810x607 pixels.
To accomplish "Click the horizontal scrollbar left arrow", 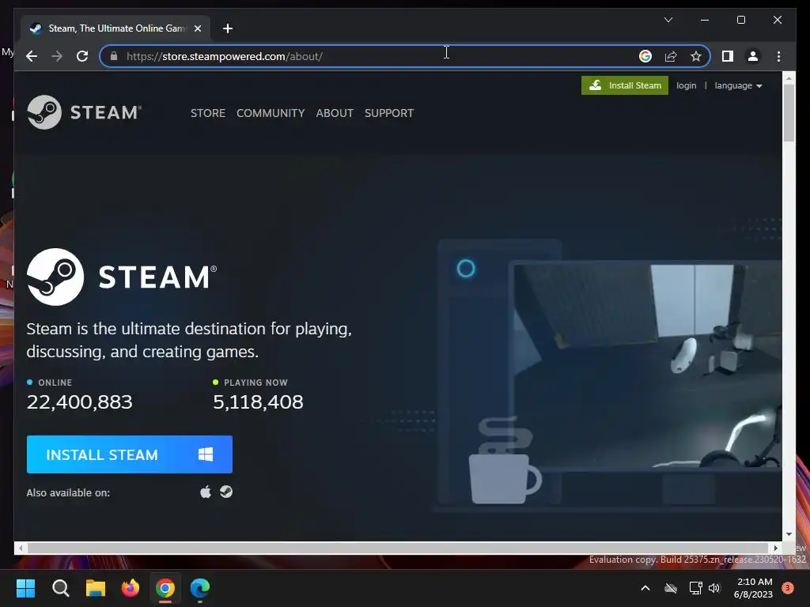I will pos(20,548).
